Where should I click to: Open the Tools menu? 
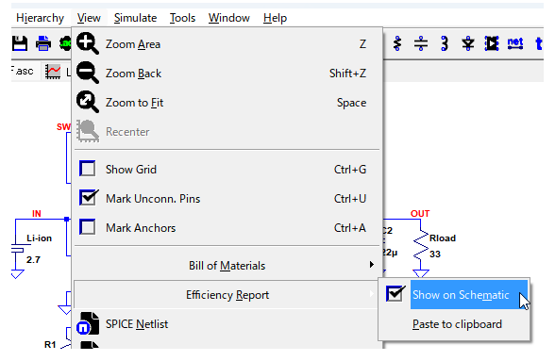click(182, 18)
